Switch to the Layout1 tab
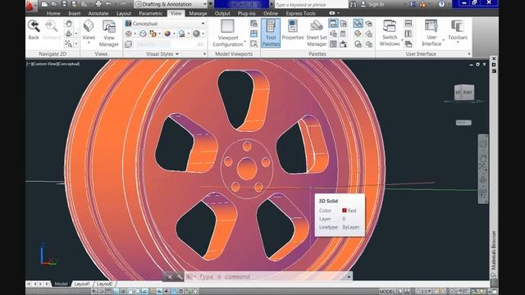 [x=82, y=284]
